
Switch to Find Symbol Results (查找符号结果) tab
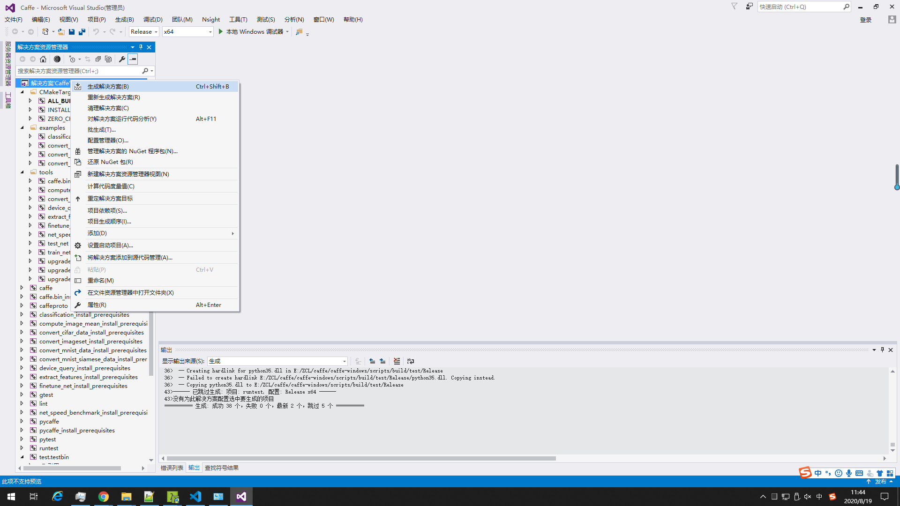coord(222,468)
